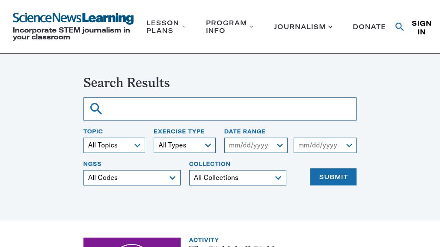Click inside the search input field
This screenshot has width=440, height=247.
coord(223,109)
